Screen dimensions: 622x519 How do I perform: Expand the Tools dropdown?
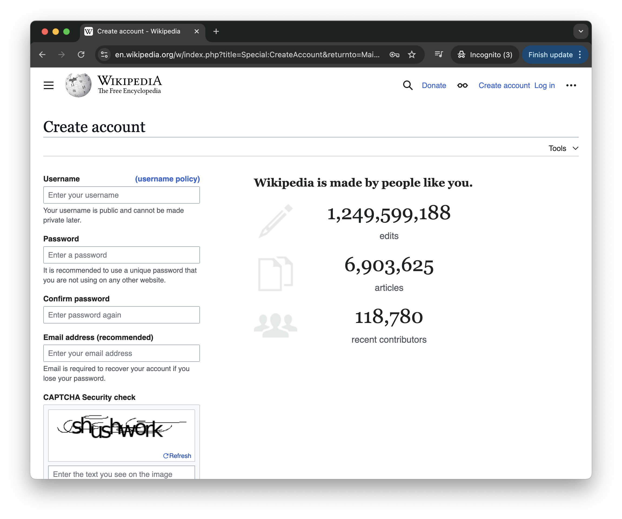tap(563, 148)
